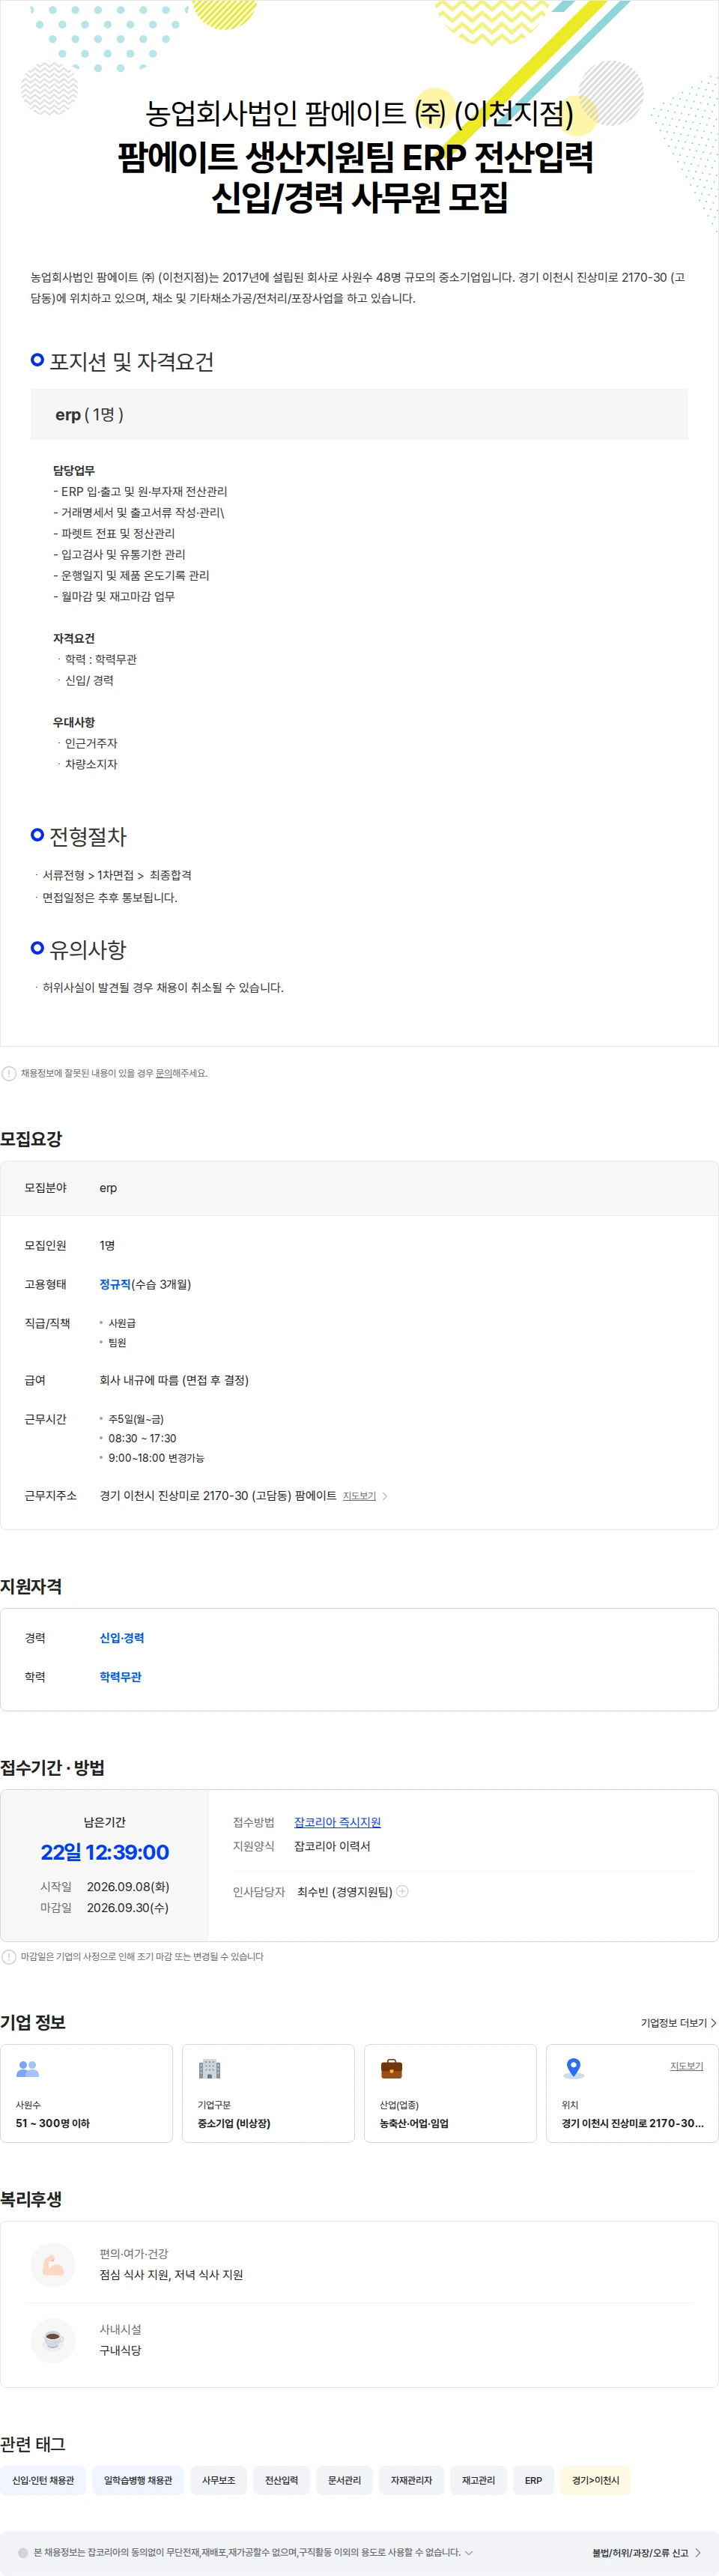This screenshot has height=2576, width=719.
Task: Select the 신입·인턴 채용관 tag
Action: 43,2480
